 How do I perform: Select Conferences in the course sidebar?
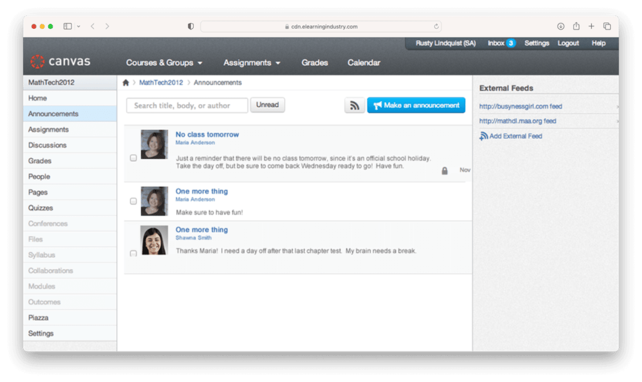(70, 223)
